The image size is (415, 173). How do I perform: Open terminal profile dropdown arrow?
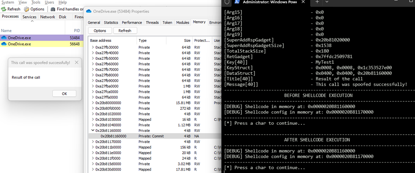tap(327, 2)
